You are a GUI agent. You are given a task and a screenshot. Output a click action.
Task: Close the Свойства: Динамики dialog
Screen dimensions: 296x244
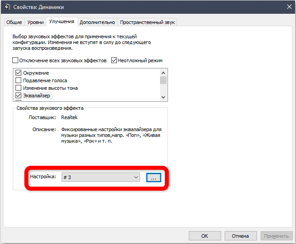[289, 7]
